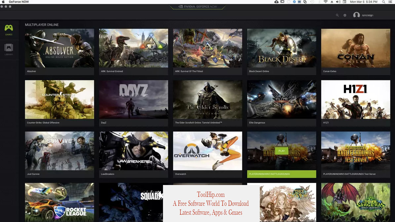Click the "ARK: Survival Of The Fittest" label
This screenshot has width=395, height=222.
(189, 71)
